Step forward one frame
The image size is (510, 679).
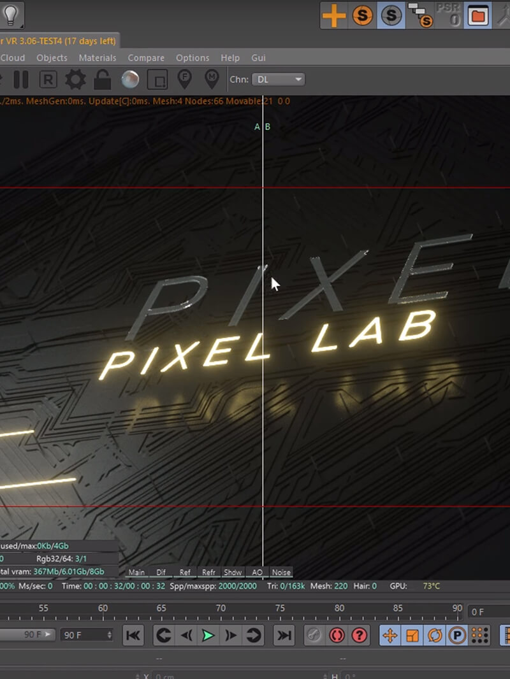pyautogui.click(x=231, y=635)
